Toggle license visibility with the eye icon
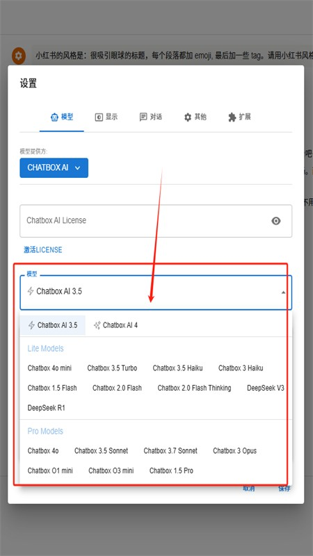Screen dimensions: 313x556 click(275, 221)
